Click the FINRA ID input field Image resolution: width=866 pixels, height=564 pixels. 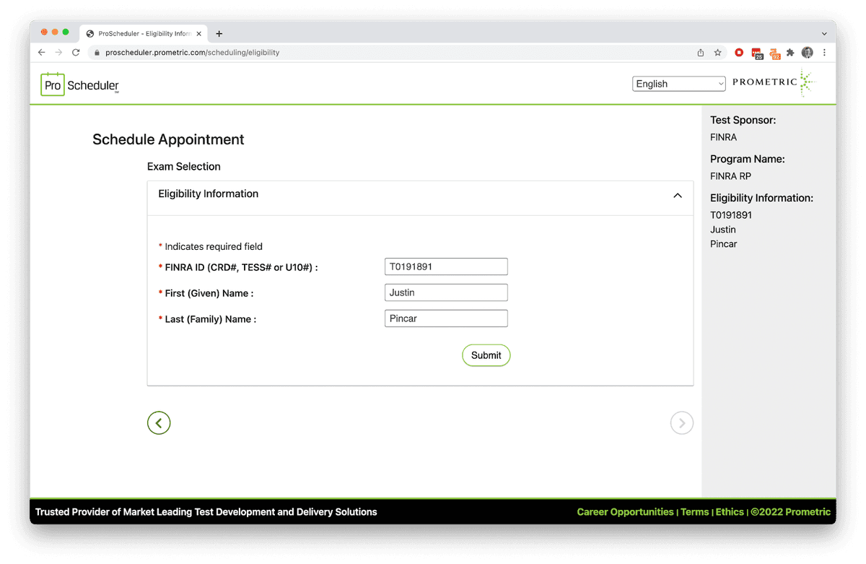(x=446, y=266)
